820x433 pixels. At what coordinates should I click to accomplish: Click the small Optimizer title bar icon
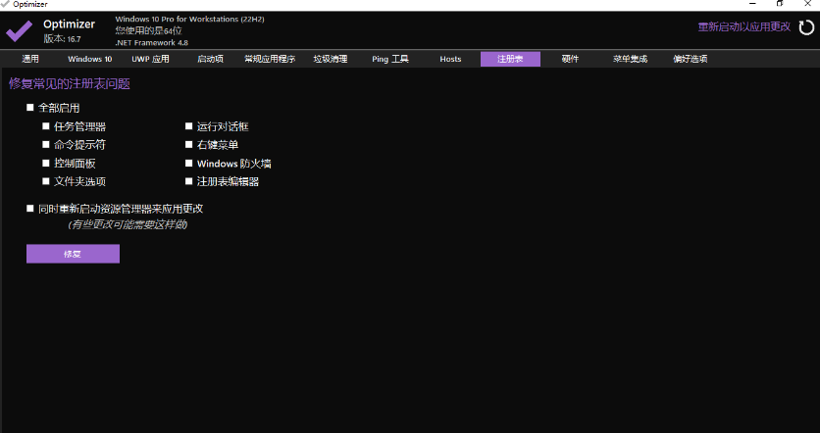(x=5, y=5)
